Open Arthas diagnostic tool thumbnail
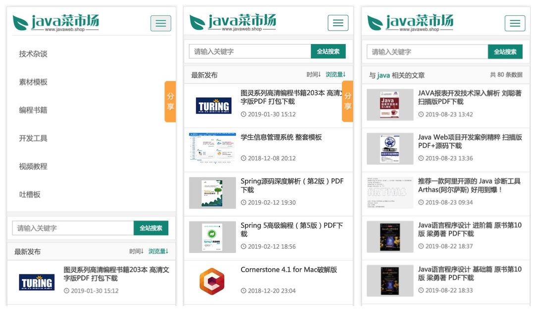 pos(390,193)
